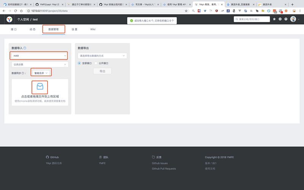304x190 pixels.
Task: Open the 使用文档 footer link
Action: [210, 169]
